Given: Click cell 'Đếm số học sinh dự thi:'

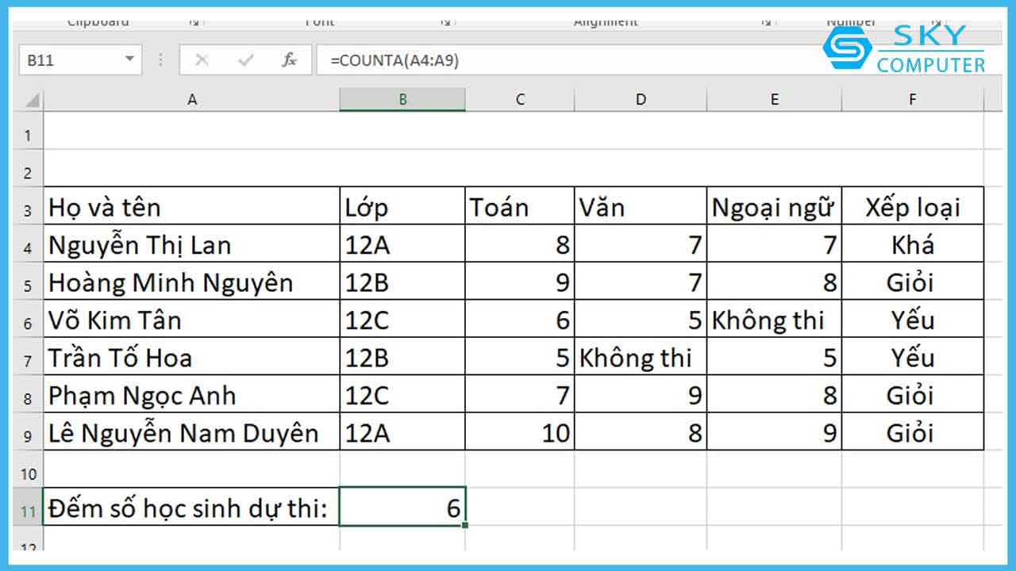Looking at the screenshot, I should [191, 508].
